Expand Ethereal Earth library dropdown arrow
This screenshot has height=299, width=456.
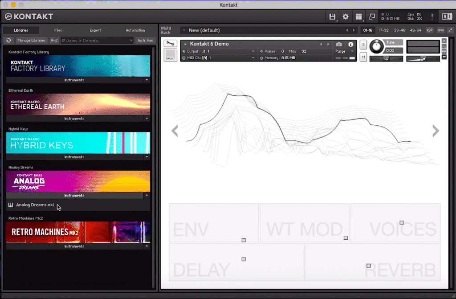(147, 119)
